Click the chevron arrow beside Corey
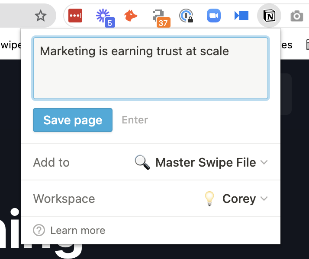 tap(264, 199)
